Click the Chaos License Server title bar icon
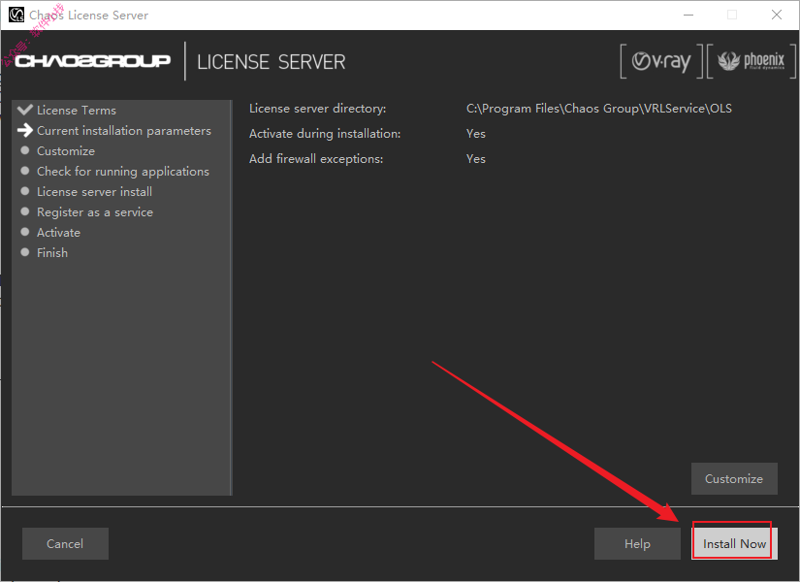This screenshot has width=800, height=582. click(x=16, y=15)
